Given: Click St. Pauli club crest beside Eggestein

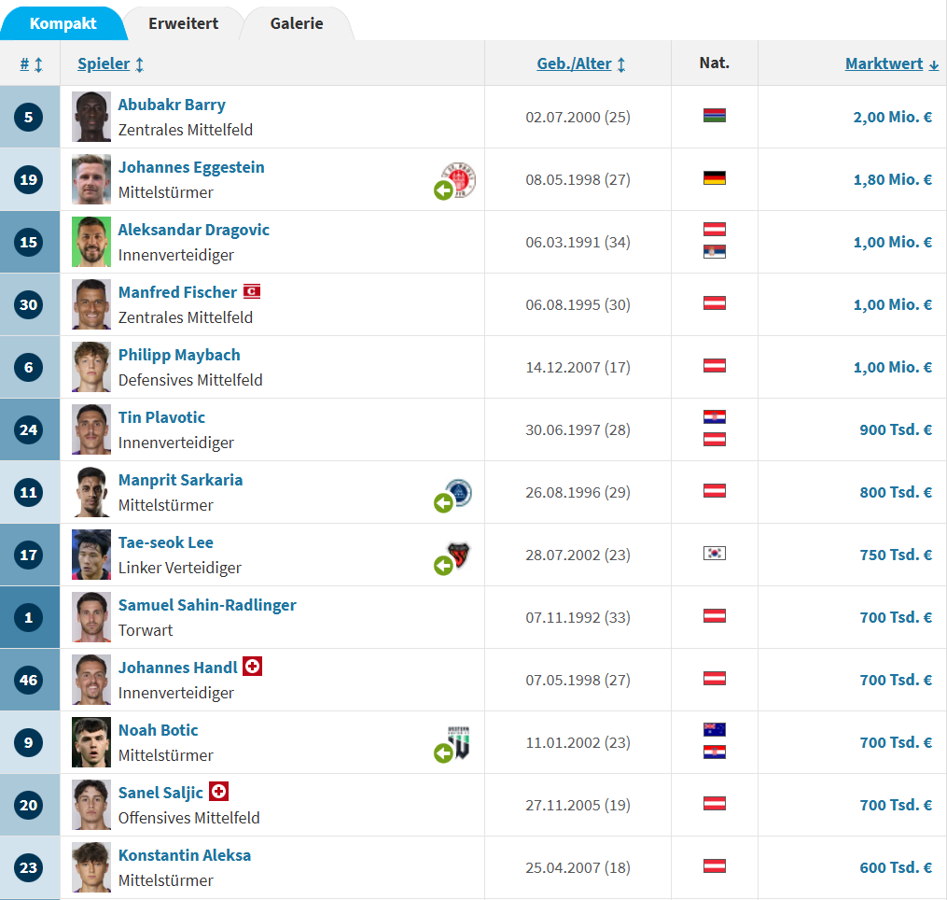Looking at the screenshot, I should [460, 177].
